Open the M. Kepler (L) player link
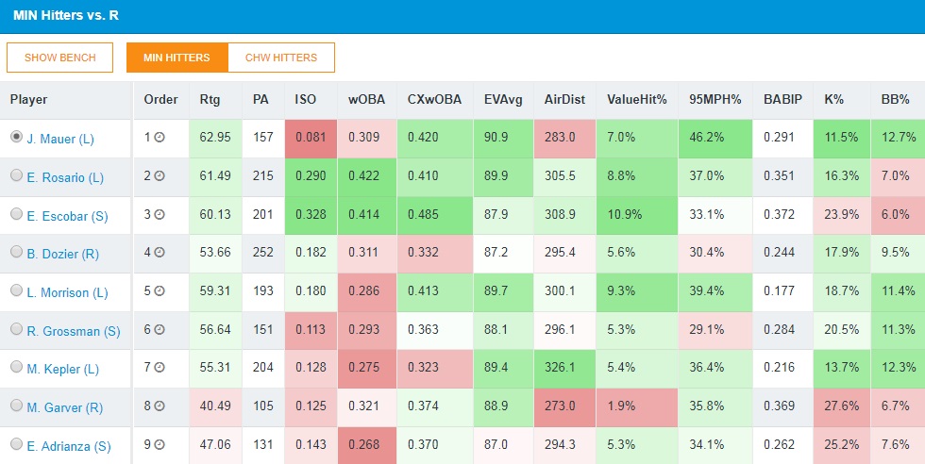The height and width of the screenshot is (464, 925). 62,369
